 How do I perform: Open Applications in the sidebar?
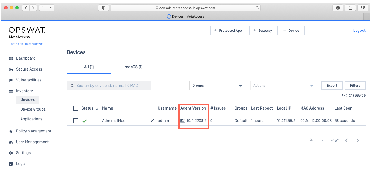pyautogui.click(x=31, y=119)
